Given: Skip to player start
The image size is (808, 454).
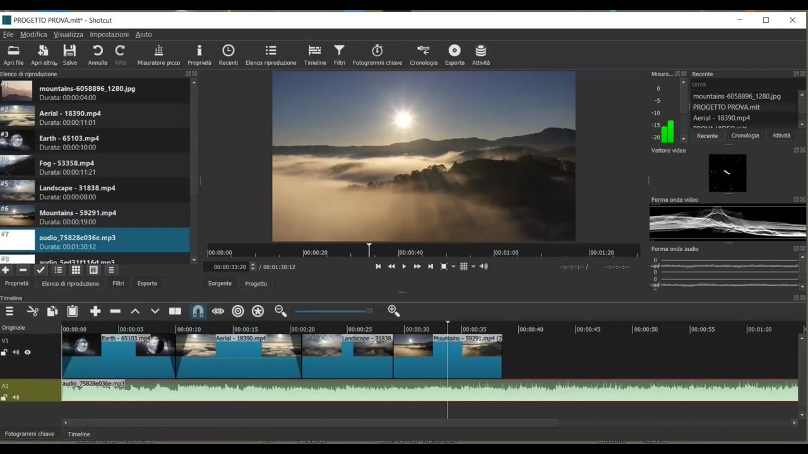Looking at the screenshot, I should [378, 267].
